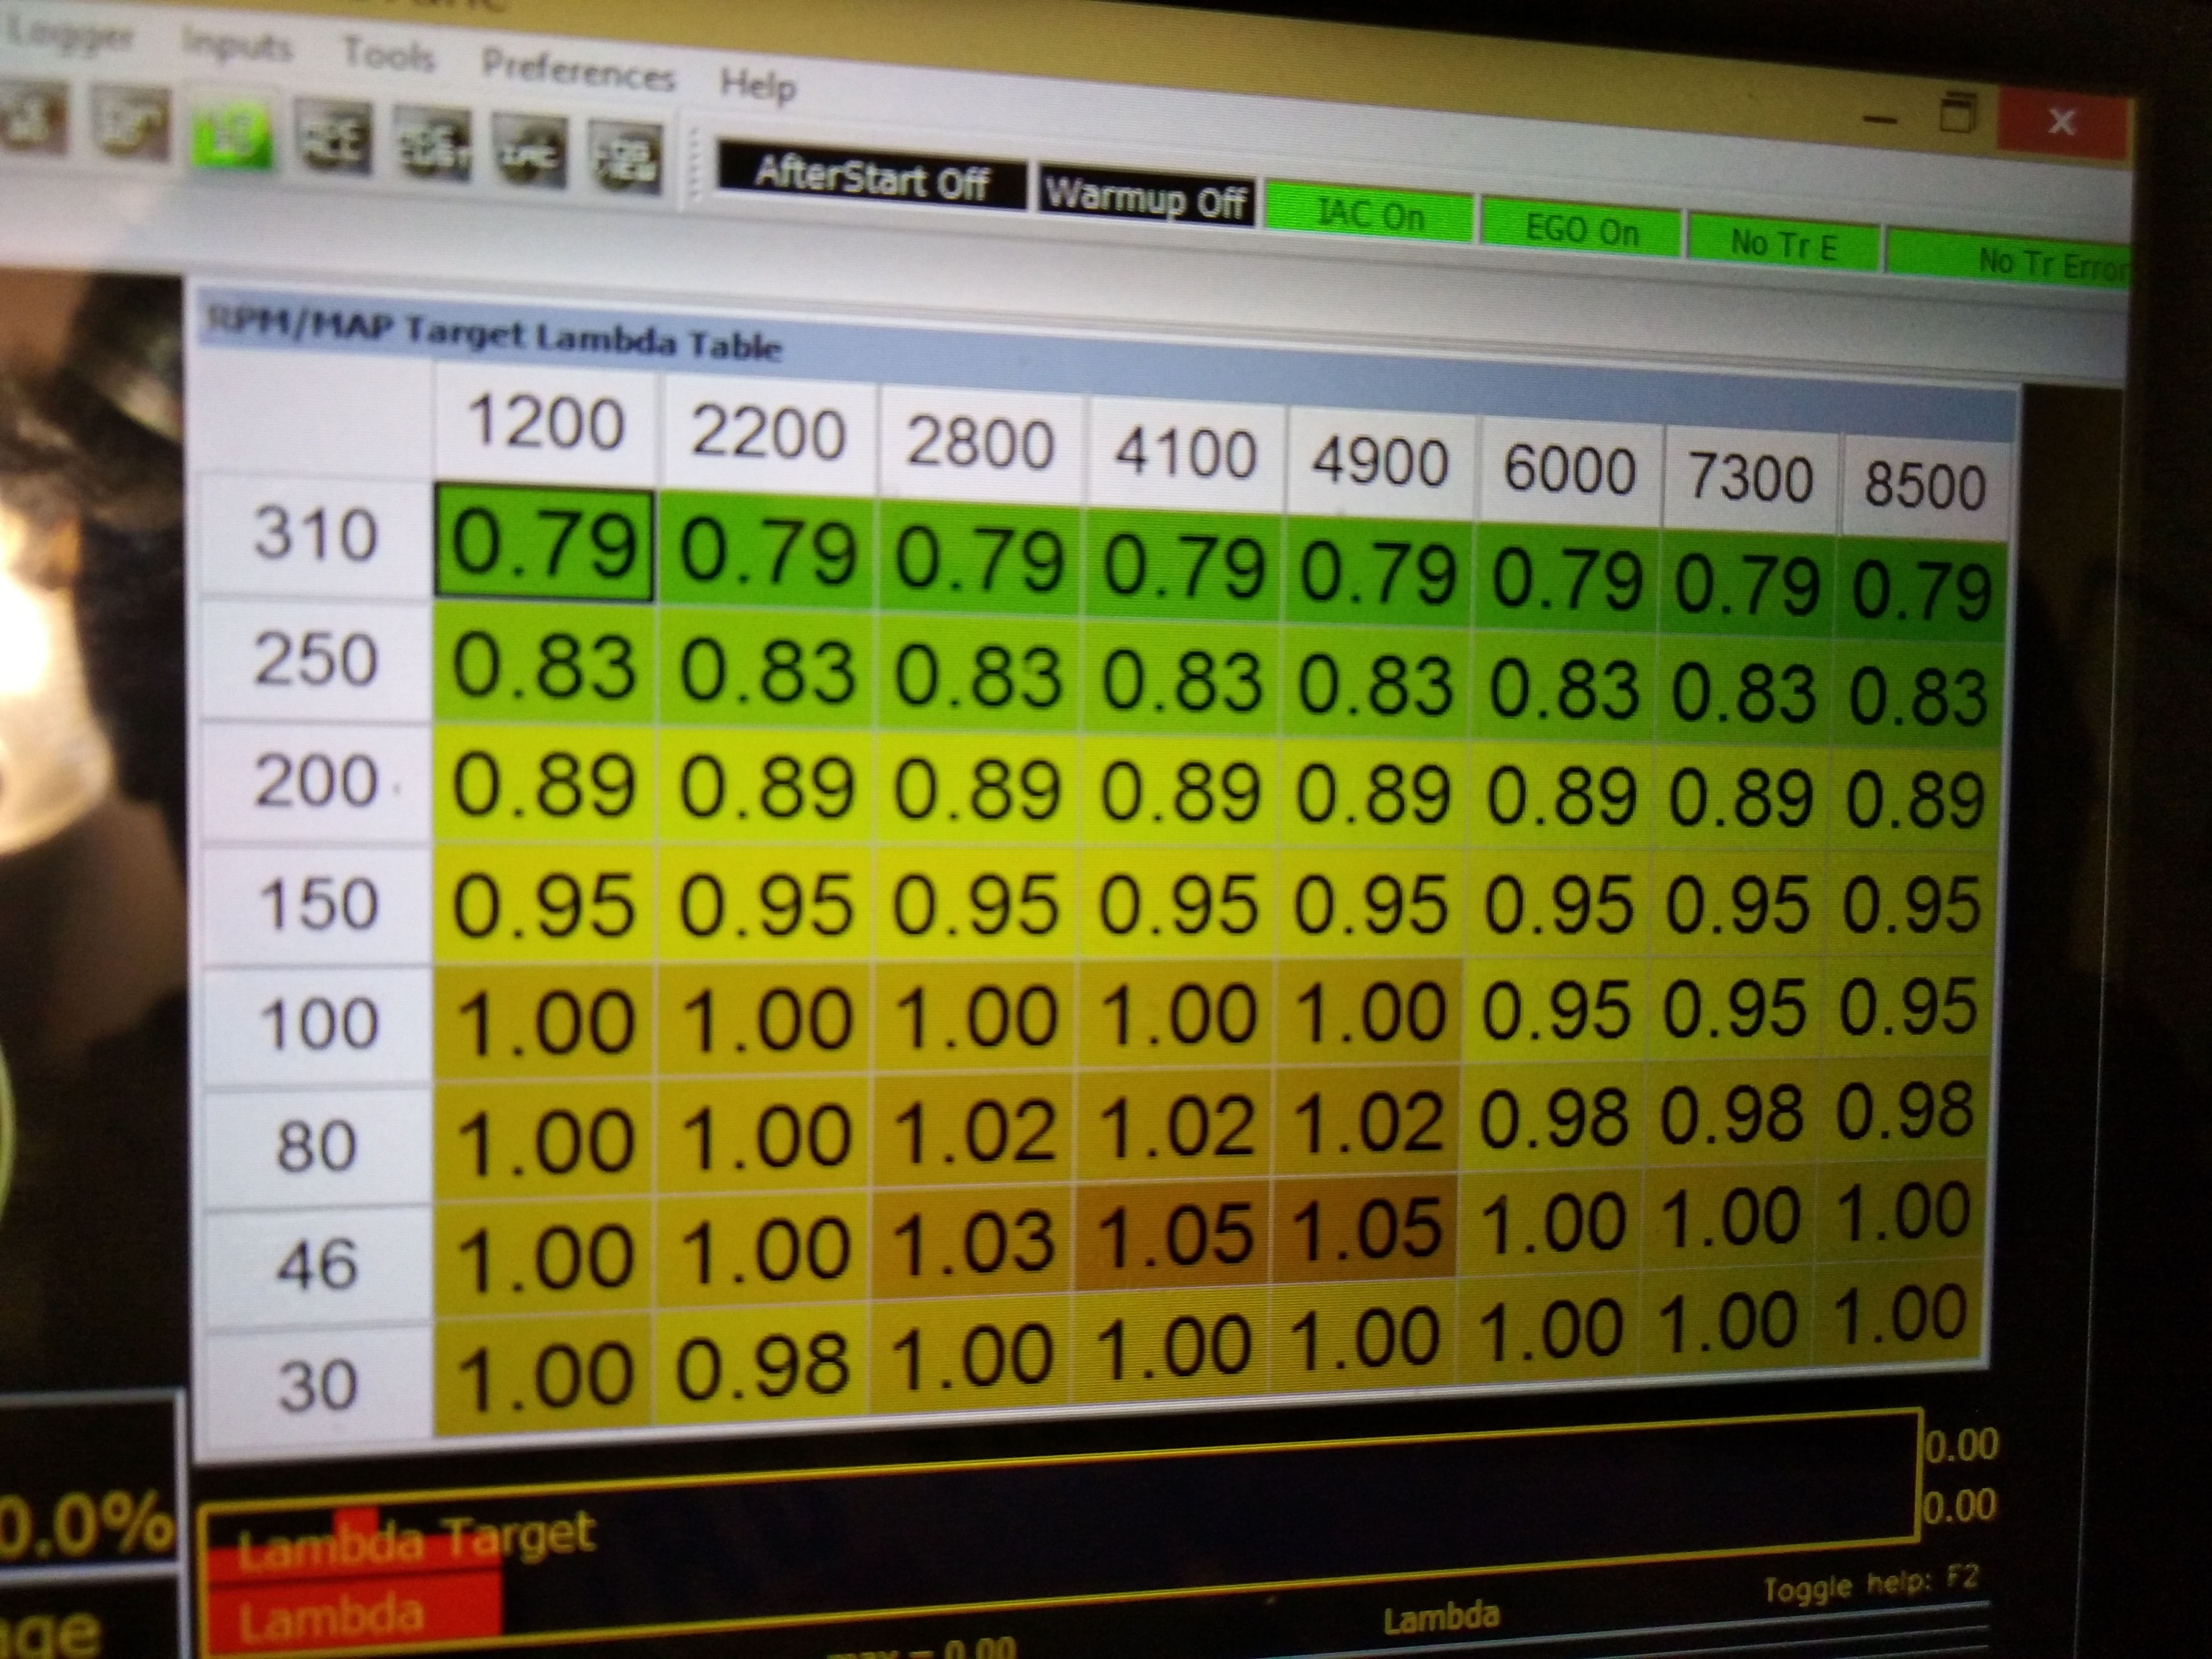The image size is (2212, 1659).
Task: Click the partially visible leftmost toolbar icon
Action: (32, 120)
